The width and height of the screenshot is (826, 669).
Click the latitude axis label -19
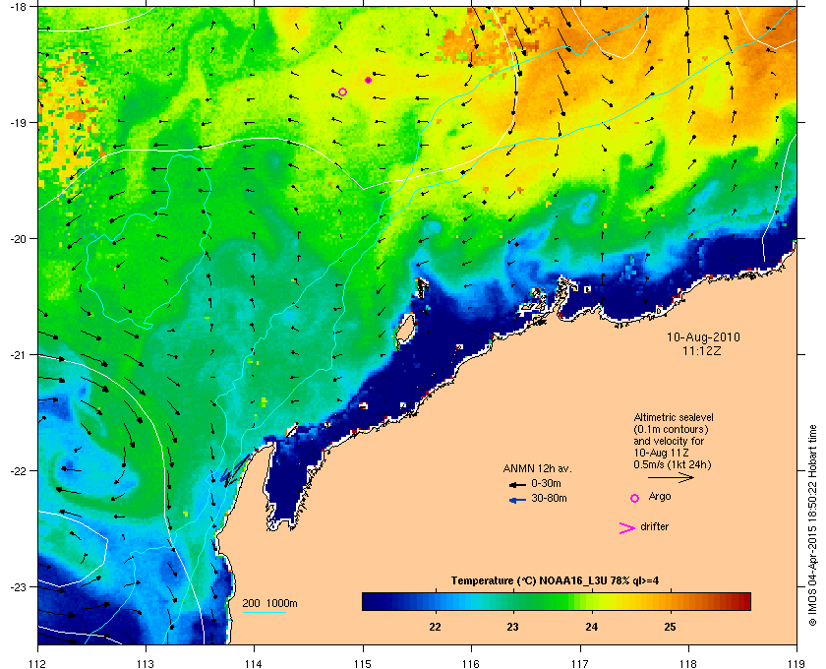click(x=19, y=122)
